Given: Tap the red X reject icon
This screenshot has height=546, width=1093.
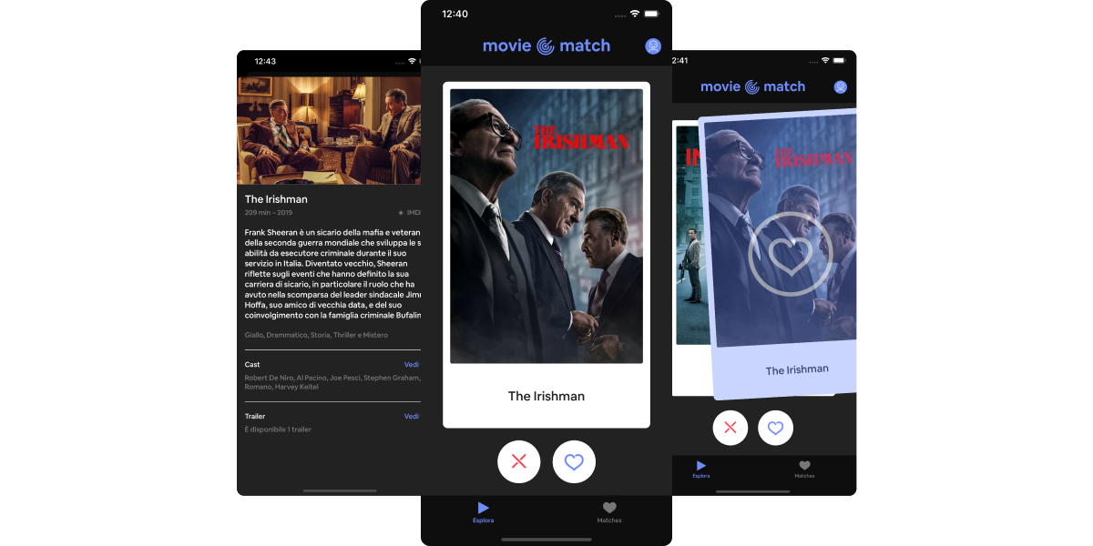Looking at the screenshot, I should tap(518, 461).
